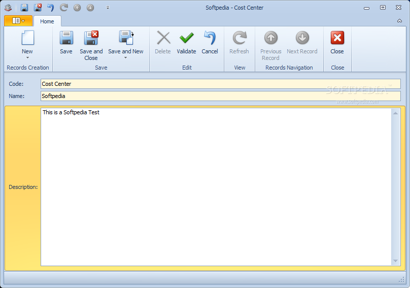Screen dimensions: 410x288
Task: Minimize the Cost Center window
Action: coord(366,8)
